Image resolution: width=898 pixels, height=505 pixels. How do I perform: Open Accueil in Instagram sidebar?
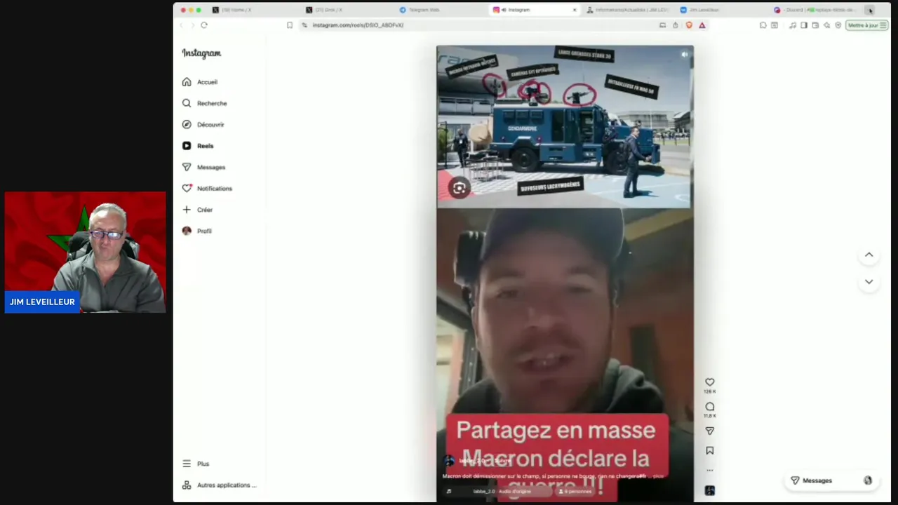point(200,82)
